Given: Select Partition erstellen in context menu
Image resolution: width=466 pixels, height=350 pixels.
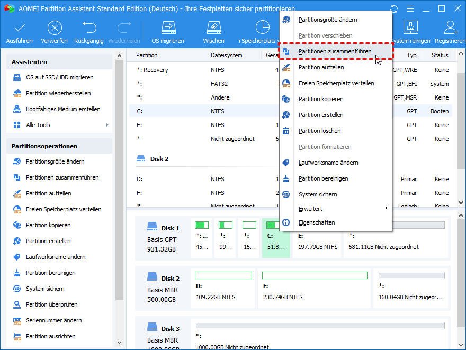Looking at the screenshot, I should [336, 115].
